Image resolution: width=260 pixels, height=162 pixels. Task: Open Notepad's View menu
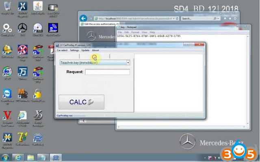click(145, 32)
